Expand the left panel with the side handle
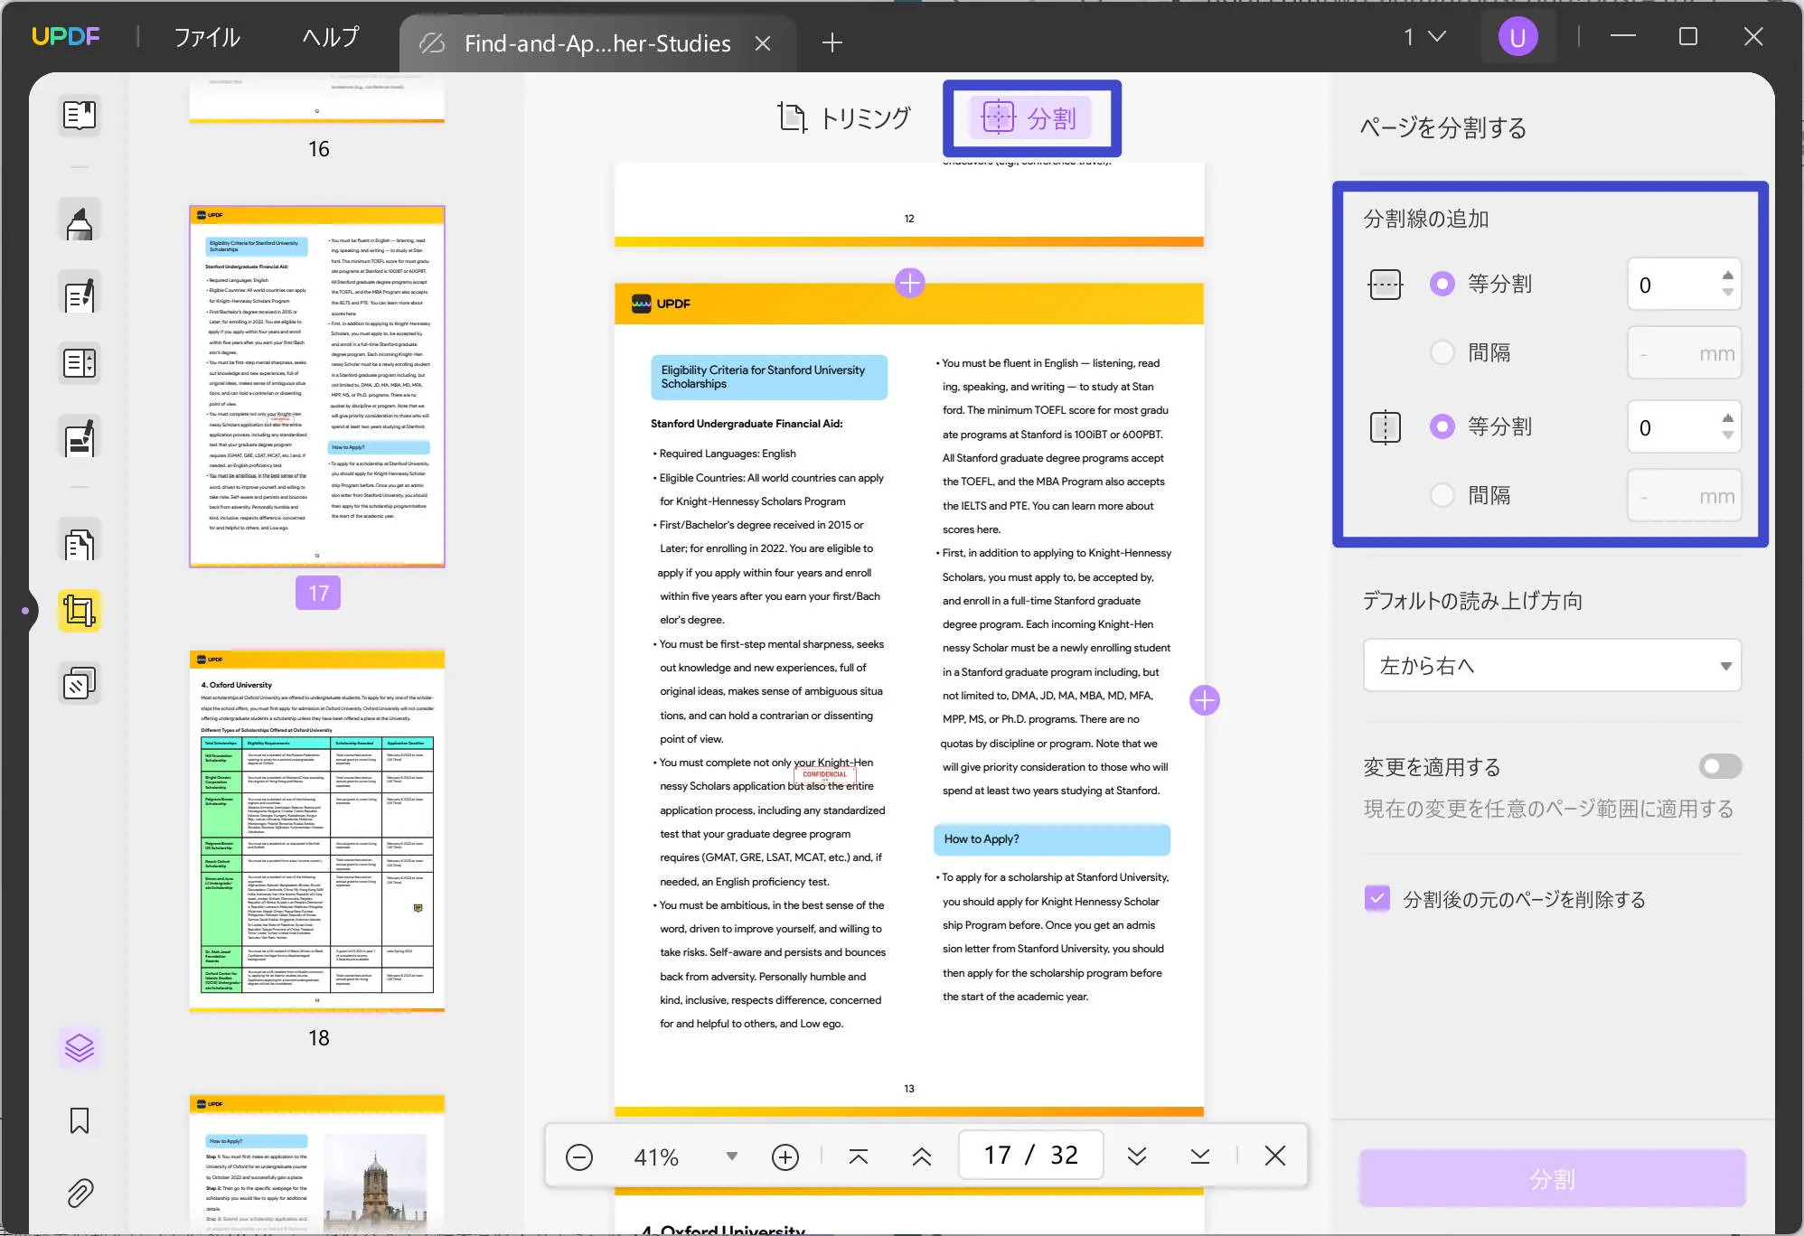The width and height of the screenshot is (1804, 1236). pos(25,611)
